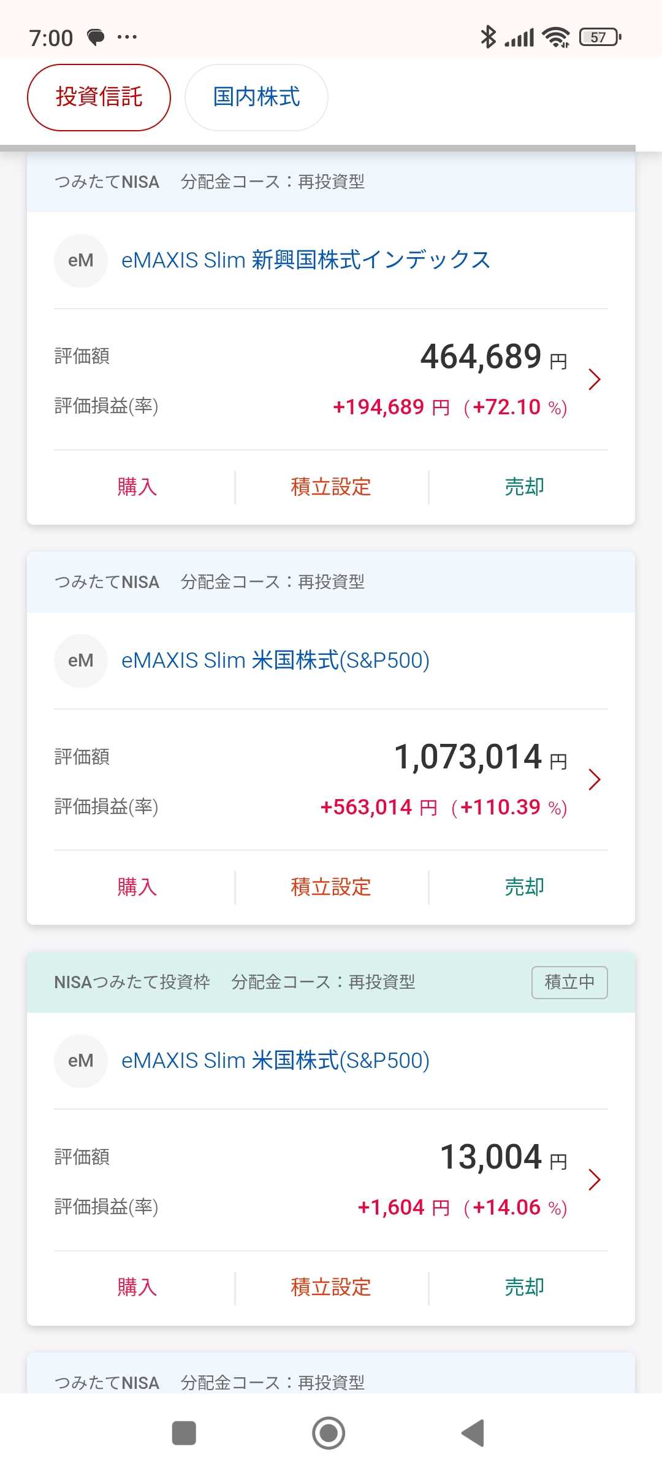Viewport: 662px width, 1473px height.
Task: Open 積立設定 for the 13,004円 S&P500 holding
Action: [x=331, y=1287]
